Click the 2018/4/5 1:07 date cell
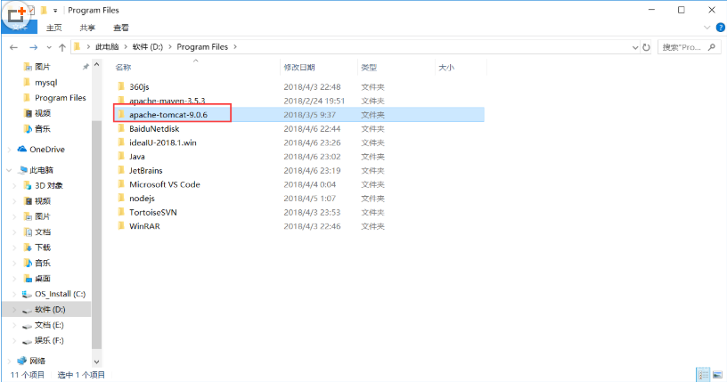Viewport: 727px width, 382px height. (309, 198)
